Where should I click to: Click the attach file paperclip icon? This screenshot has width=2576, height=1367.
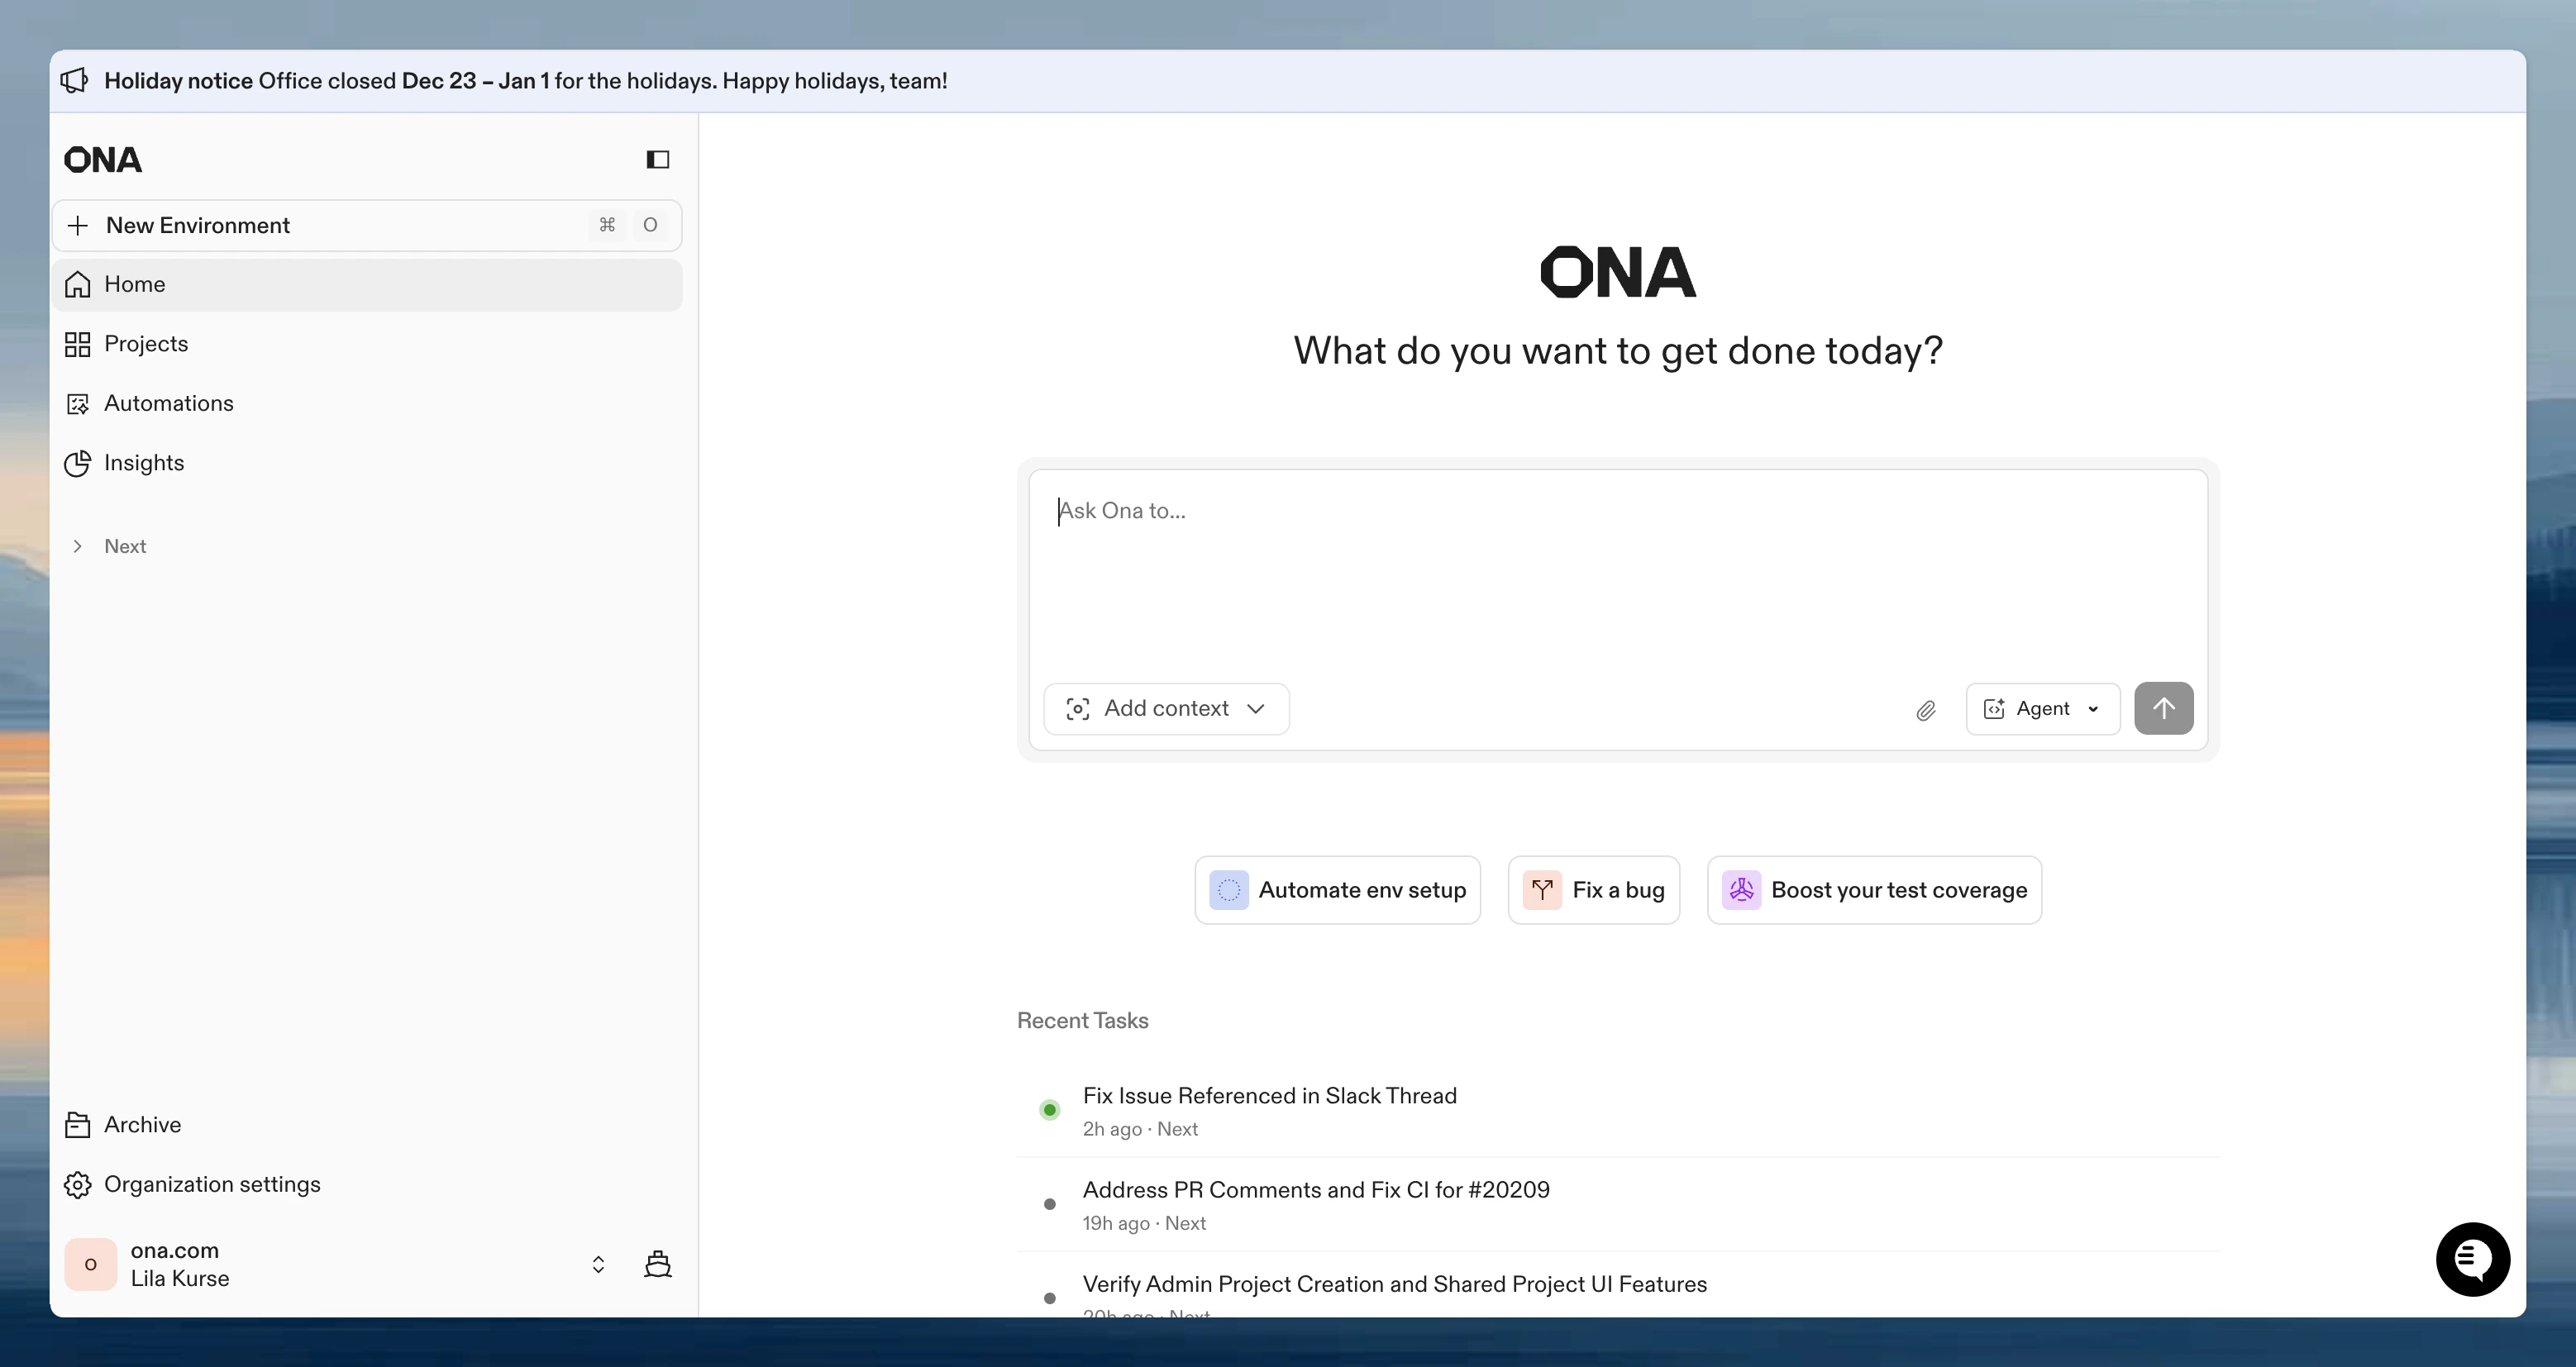click(1925, 709)
